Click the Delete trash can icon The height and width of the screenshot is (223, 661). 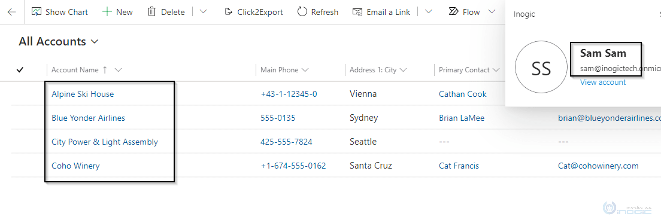click(151, 12)
